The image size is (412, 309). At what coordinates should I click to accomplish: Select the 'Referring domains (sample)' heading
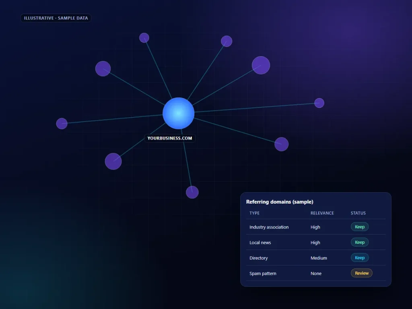click(280, 202)
